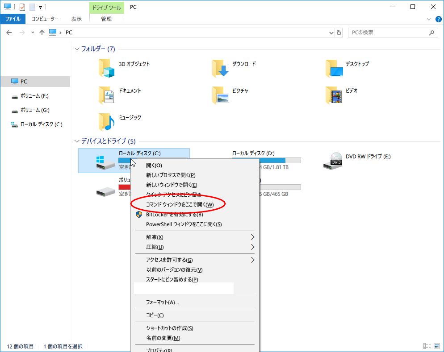Click the search magnifier icon
Viewport: 444px width, 352px height.
click(x=432, y=33)
